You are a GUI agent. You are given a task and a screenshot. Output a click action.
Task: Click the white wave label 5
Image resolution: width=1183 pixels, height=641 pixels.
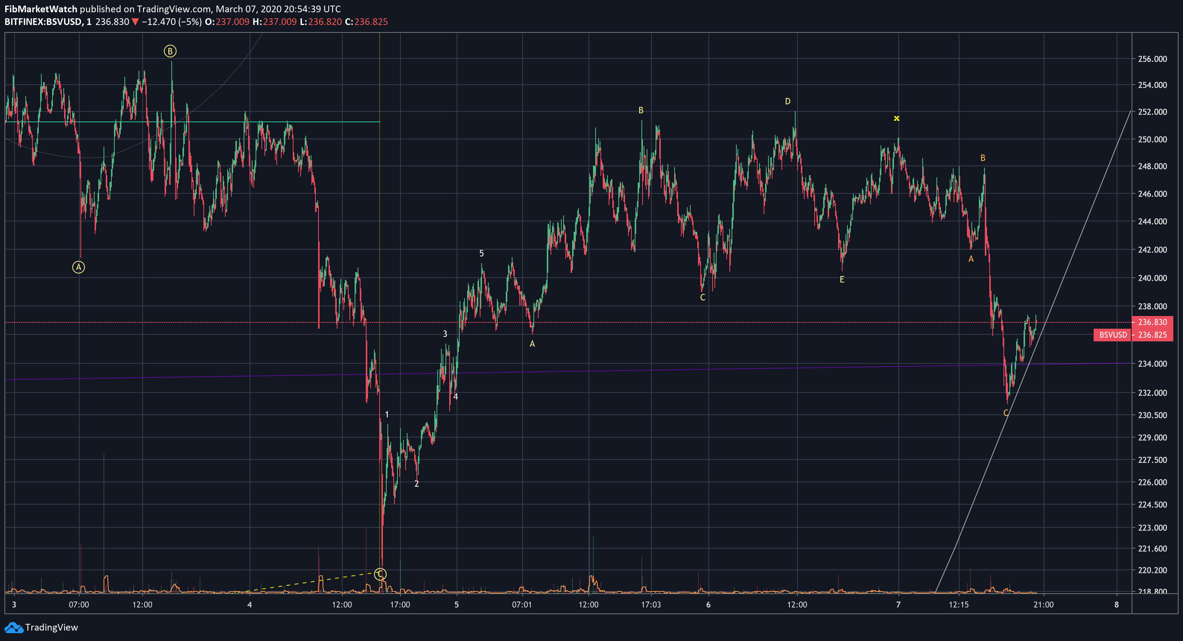[x=481, y=253]
